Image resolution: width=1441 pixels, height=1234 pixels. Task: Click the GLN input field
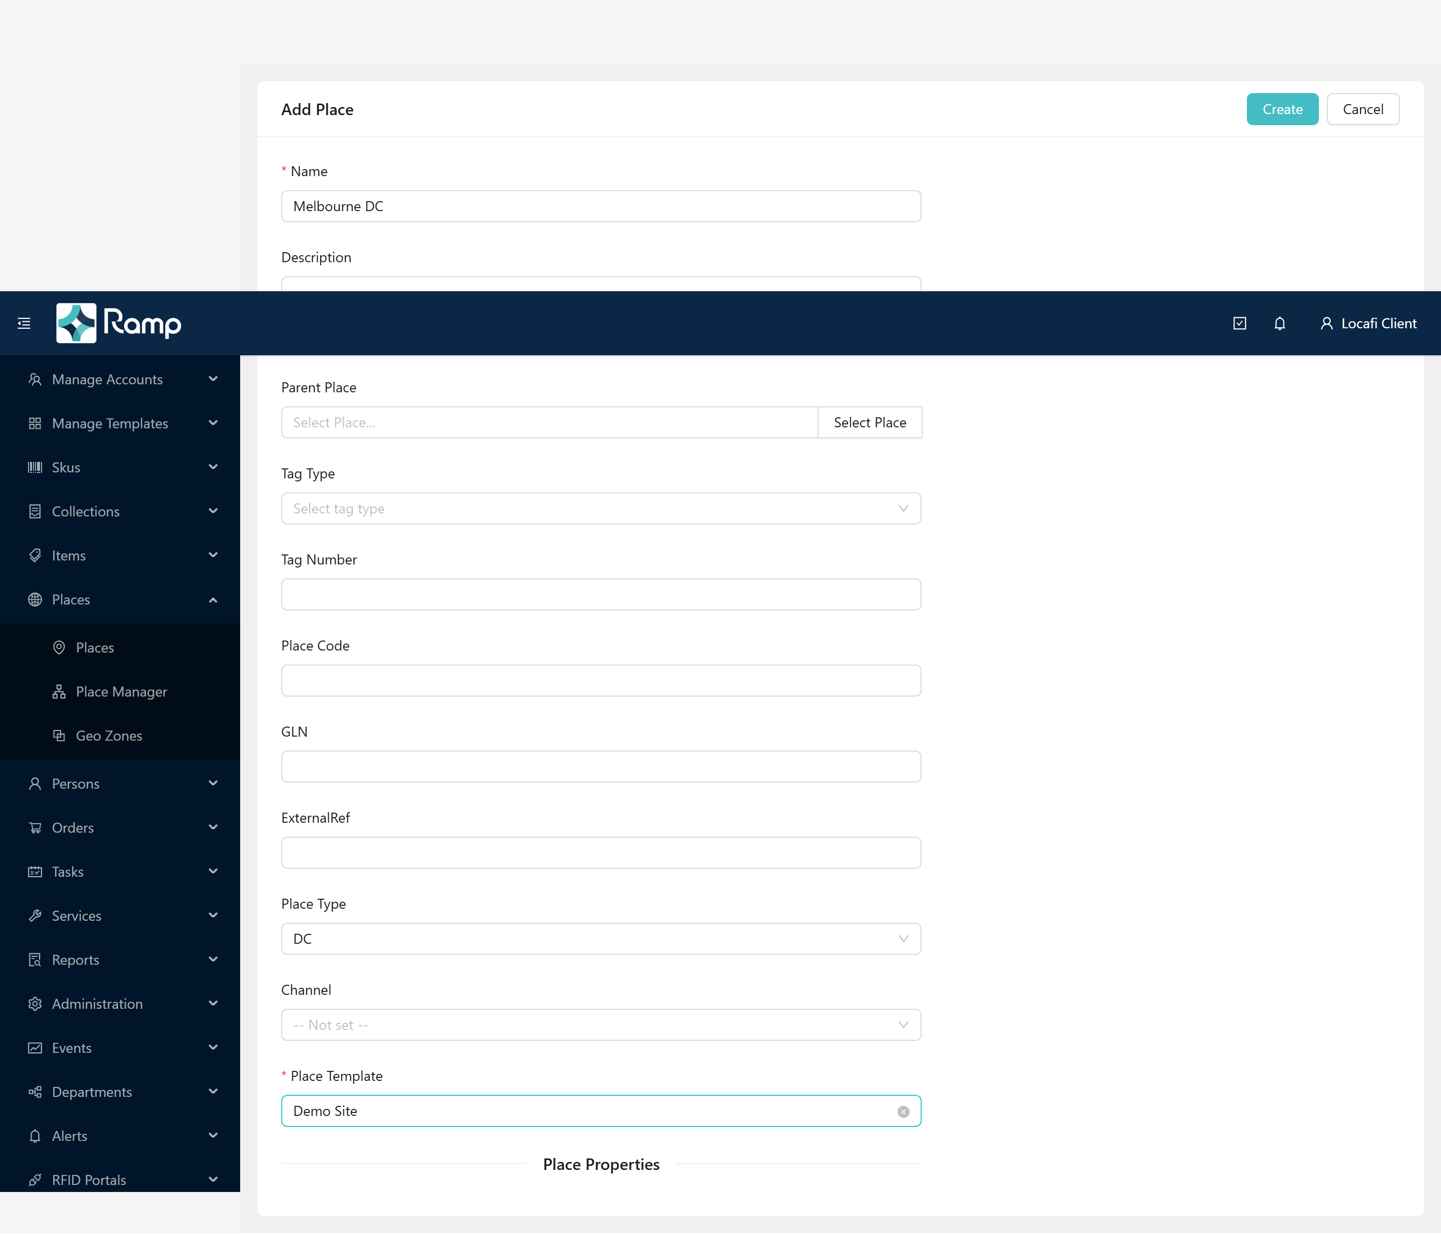pos(601,767)
